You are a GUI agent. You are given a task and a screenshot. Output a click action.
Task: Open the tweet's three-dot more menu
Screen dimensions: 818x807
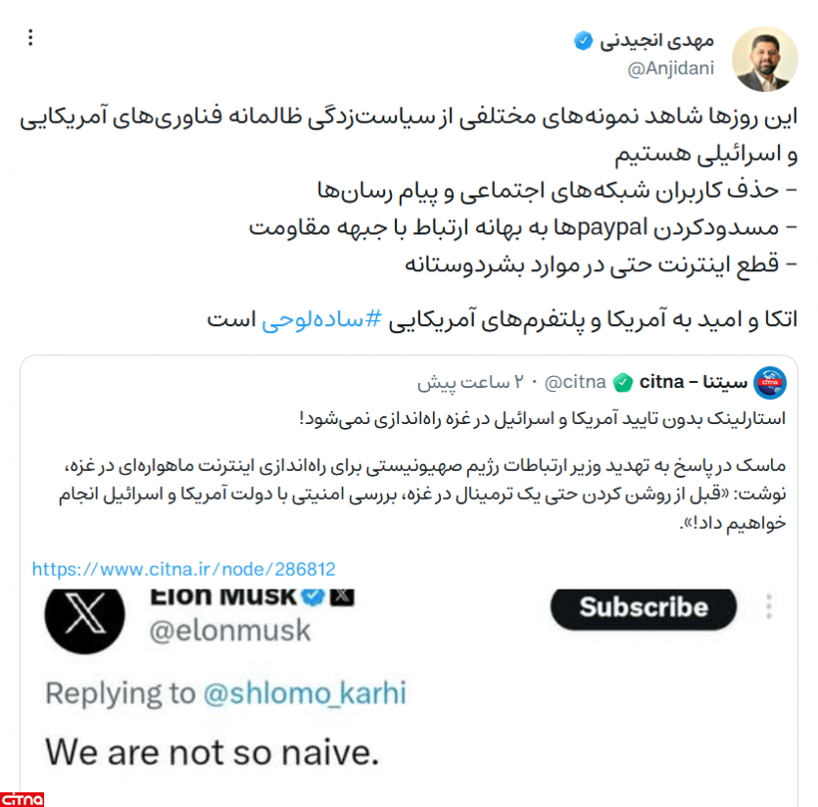coord(30,38)
